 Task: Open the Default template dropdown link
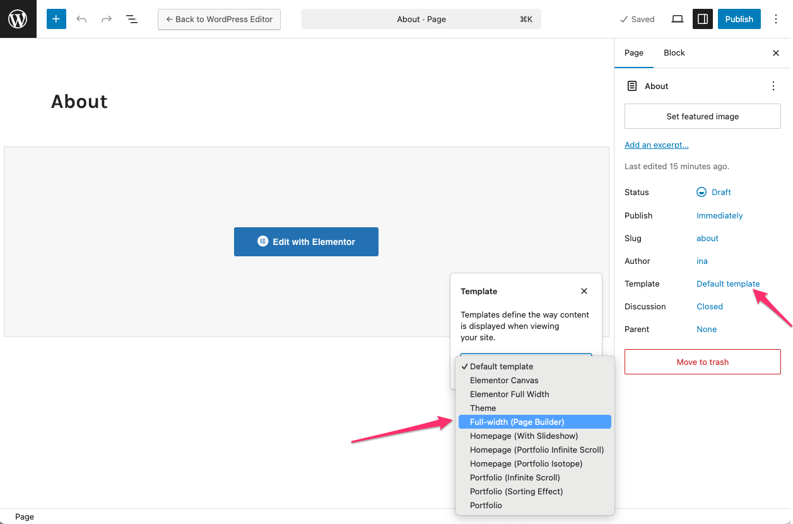pyautogui.click(x=728, y=283)
